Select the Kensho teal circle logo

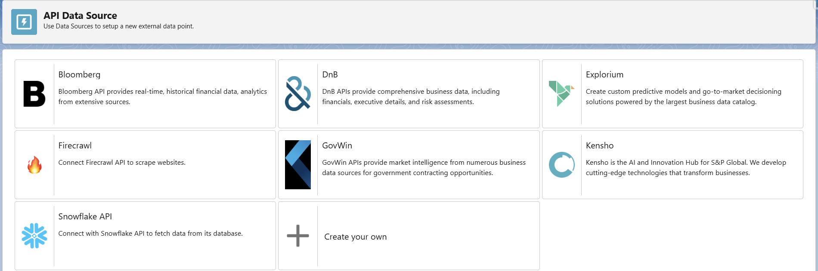click(561, 165)
